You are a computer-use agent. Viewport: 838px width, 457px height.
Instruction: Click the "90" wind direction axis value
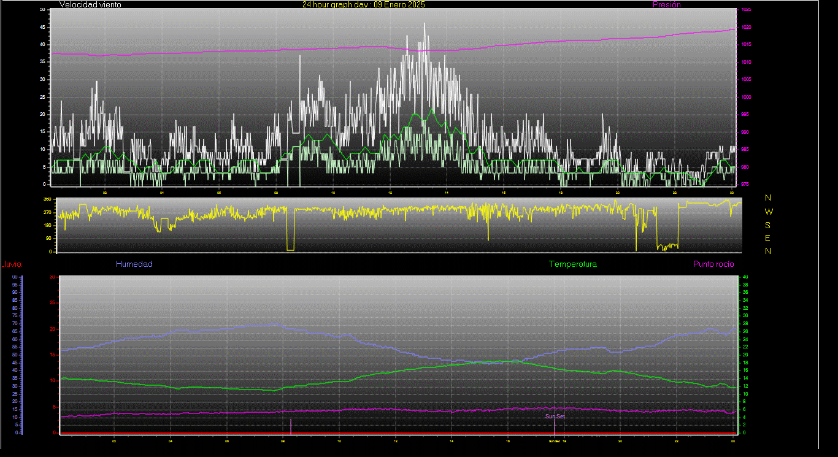[x=48, y=238]
